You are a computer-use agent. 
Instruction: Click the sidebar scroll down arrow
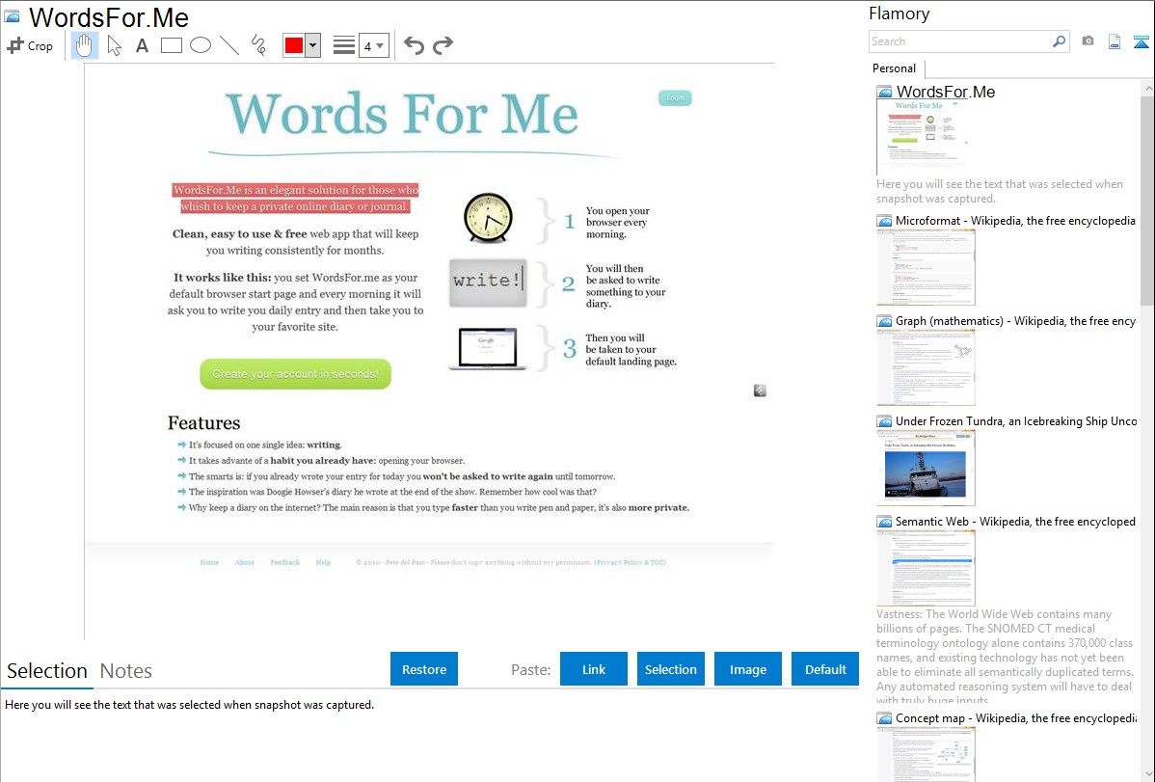coord(1147,774)
